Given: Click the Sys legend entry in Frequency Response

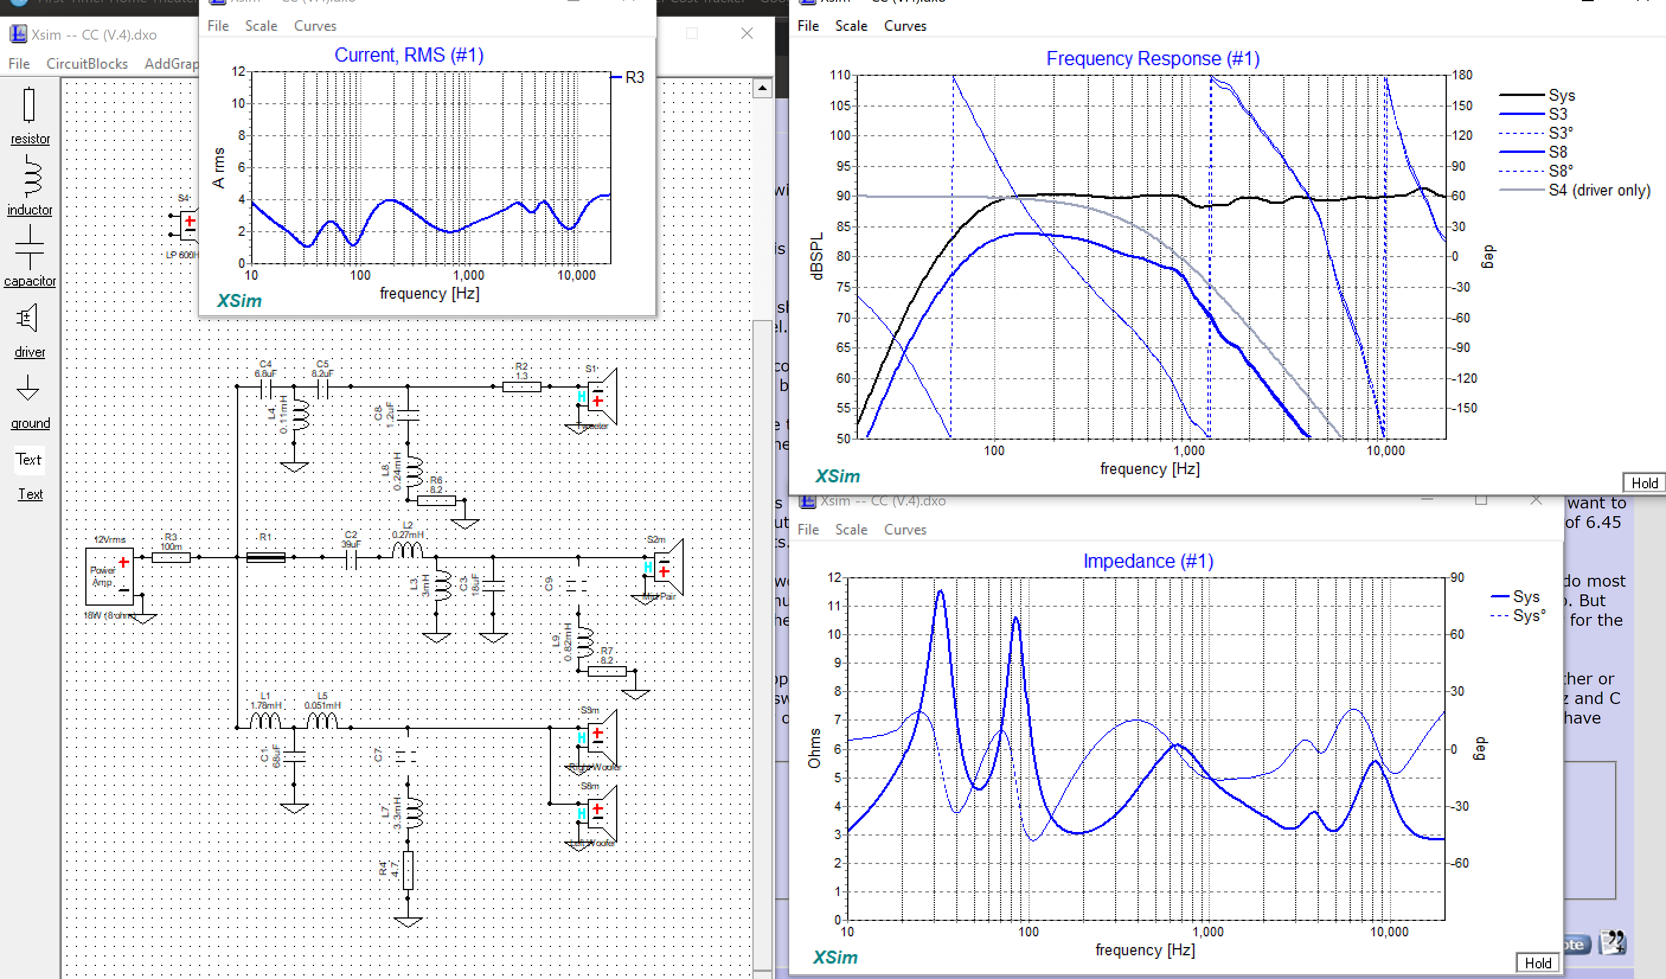Looking at the screenshot, I should [x=1538, y=95].
